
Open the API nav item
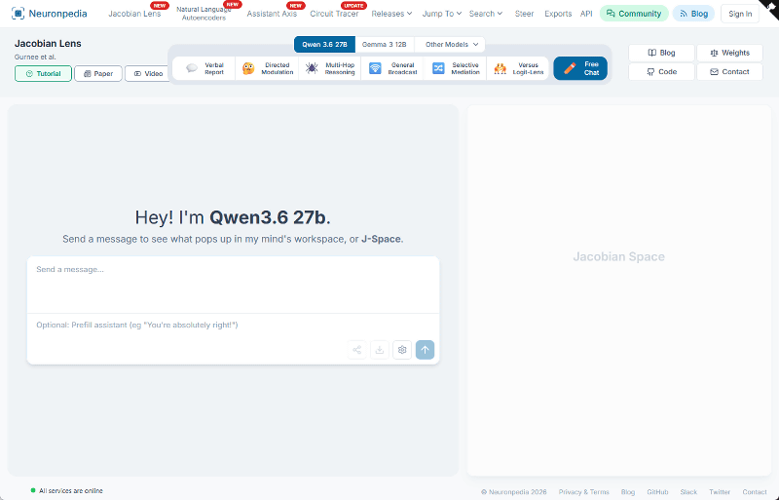586,14
